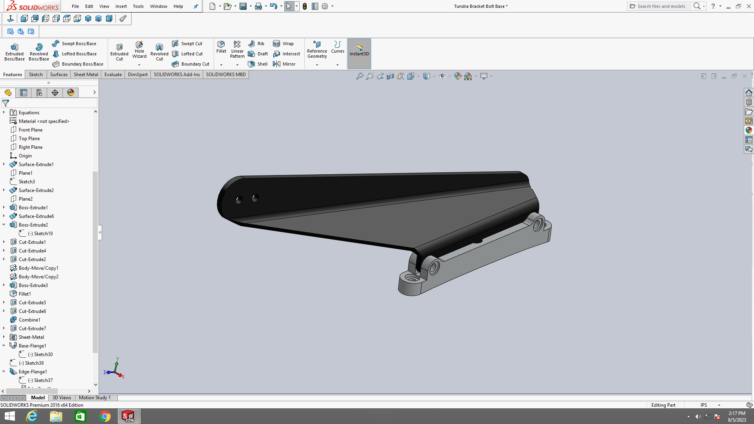The width and height of the screenshot is (754, 424).
Task: Open the Insert menu
Action: (x=121, y=6)
